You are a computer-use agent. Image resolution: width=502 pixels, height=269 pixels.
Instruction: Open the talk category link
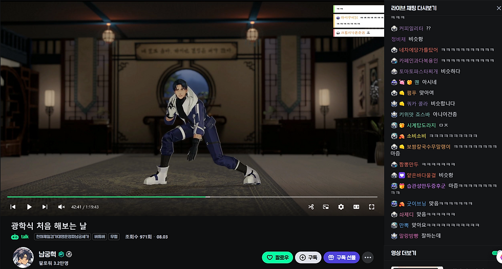(20, 237)
